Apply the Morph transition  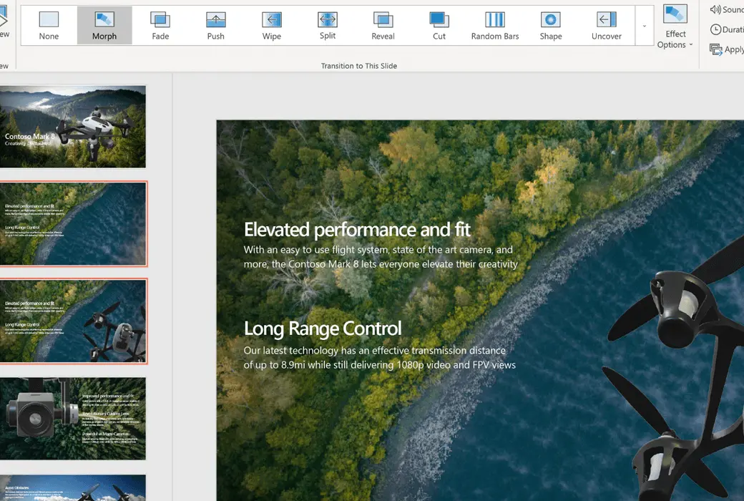(x=104, y=26)
